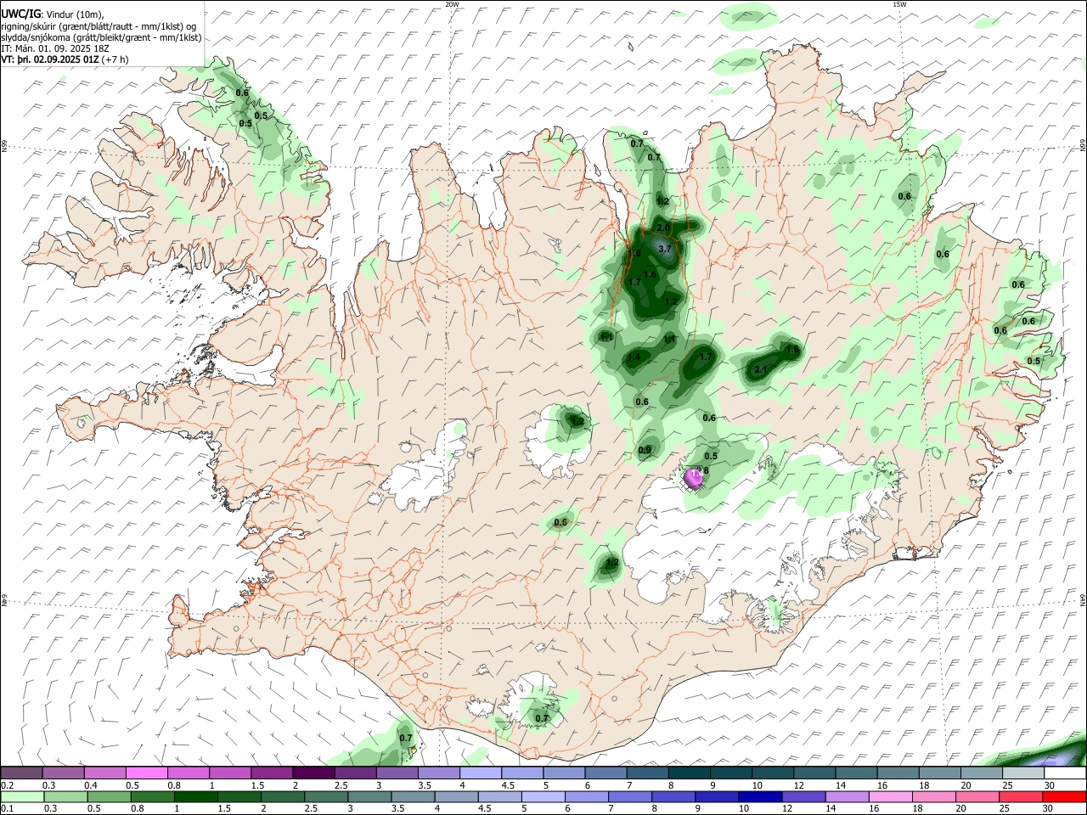Pick the 16 swatch in snow scale
Screen dimensions: 1087x815
click(898, 773)
